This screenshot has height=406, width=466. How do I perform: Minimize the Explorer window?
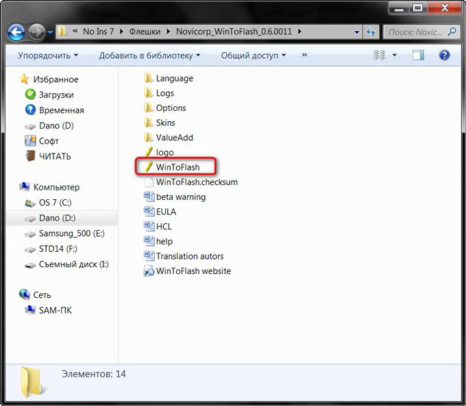click(399, 8)
